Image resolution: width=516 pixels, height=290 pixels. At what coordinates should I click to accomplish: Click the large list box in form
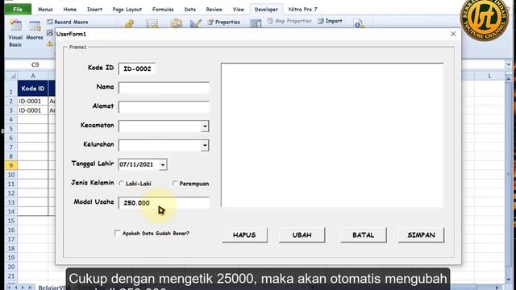[x=332, y=135]
